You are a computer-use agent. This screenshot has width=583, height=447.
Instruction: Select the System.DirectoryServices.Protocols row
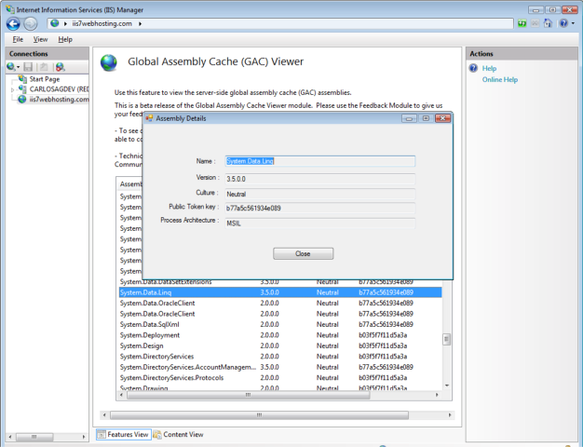click(280, 377)
